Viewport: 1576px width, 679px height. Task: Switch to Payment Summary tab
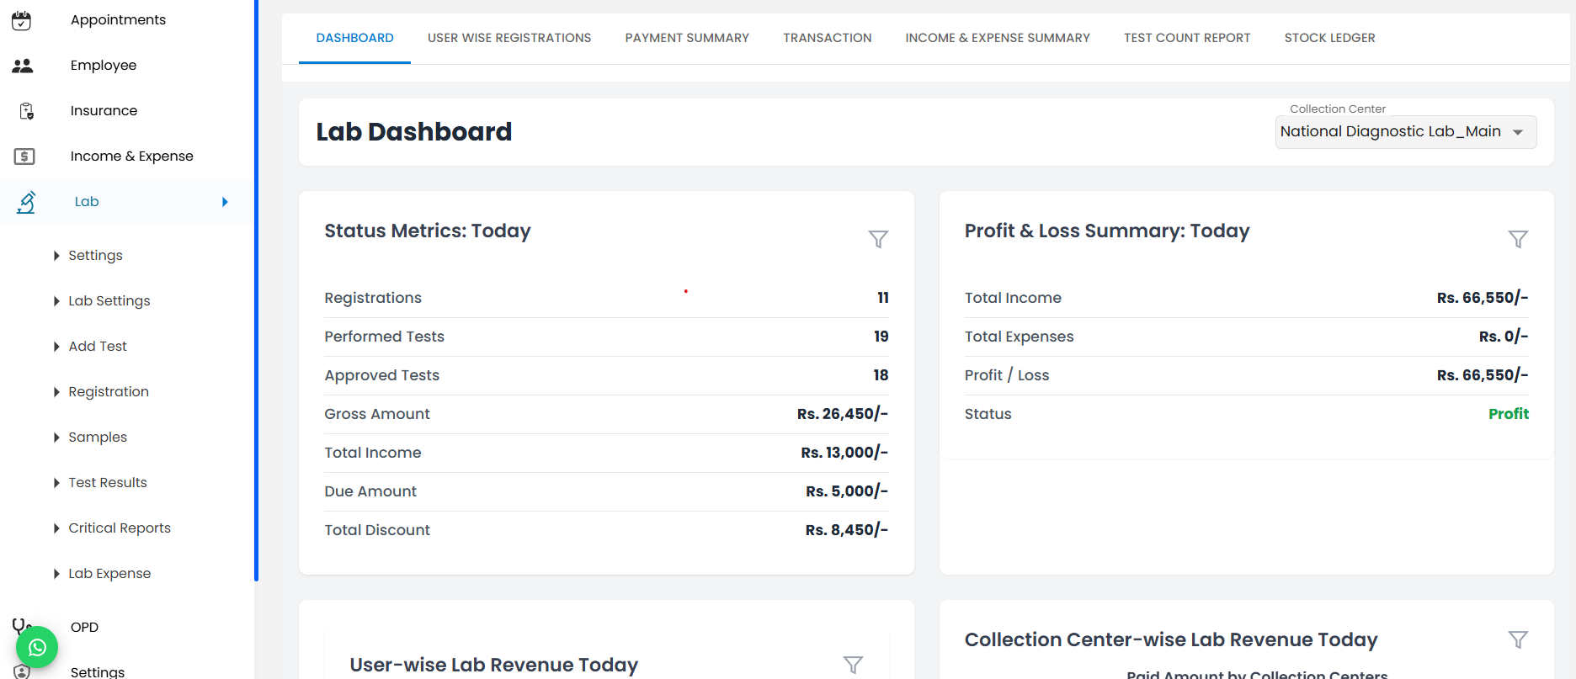[687, 38]
